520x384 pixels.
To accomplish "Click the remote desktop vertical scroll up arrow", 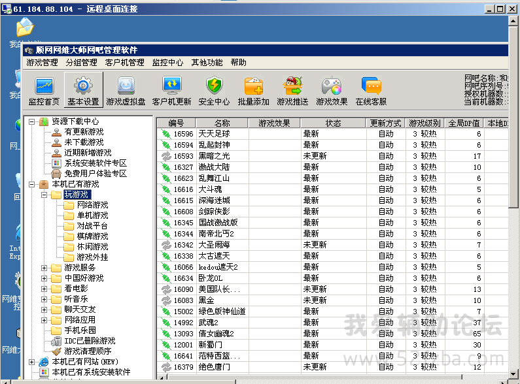I will (x=513, y=21).
